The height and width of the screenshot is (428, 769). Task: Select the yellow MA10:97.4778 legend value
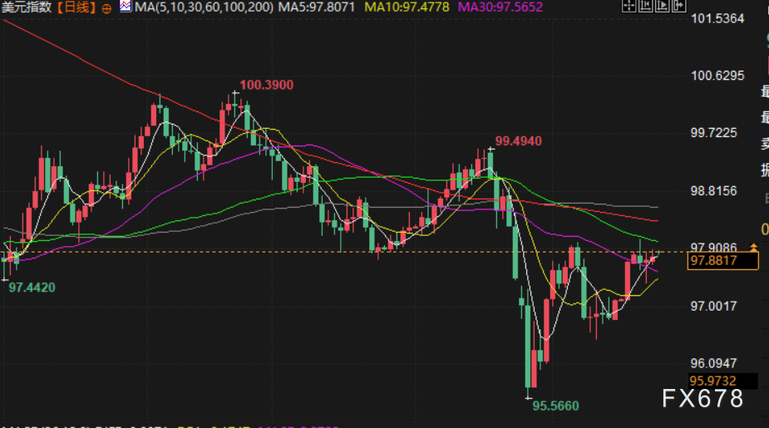407,7
